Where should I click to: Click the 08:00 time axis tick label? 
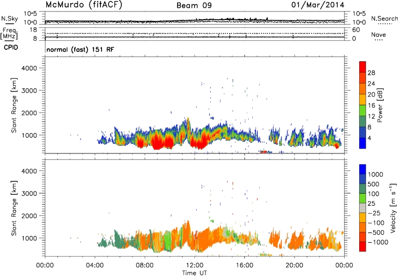145,266
